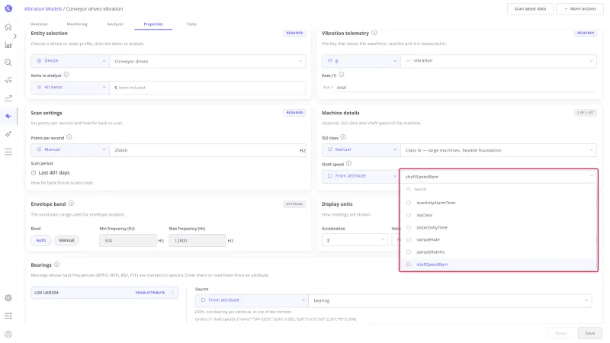Select the Properties tab
The width and height of the screenshot is (610, 343).
coord(153,24)
